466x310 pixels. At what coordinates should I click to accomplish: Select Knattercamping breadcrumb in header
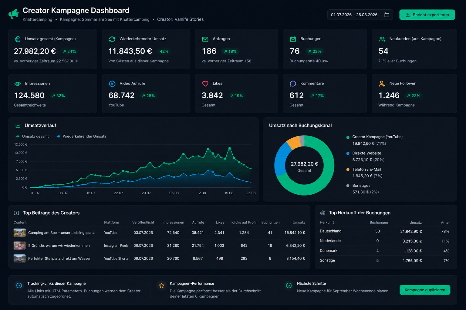point(37,19)
